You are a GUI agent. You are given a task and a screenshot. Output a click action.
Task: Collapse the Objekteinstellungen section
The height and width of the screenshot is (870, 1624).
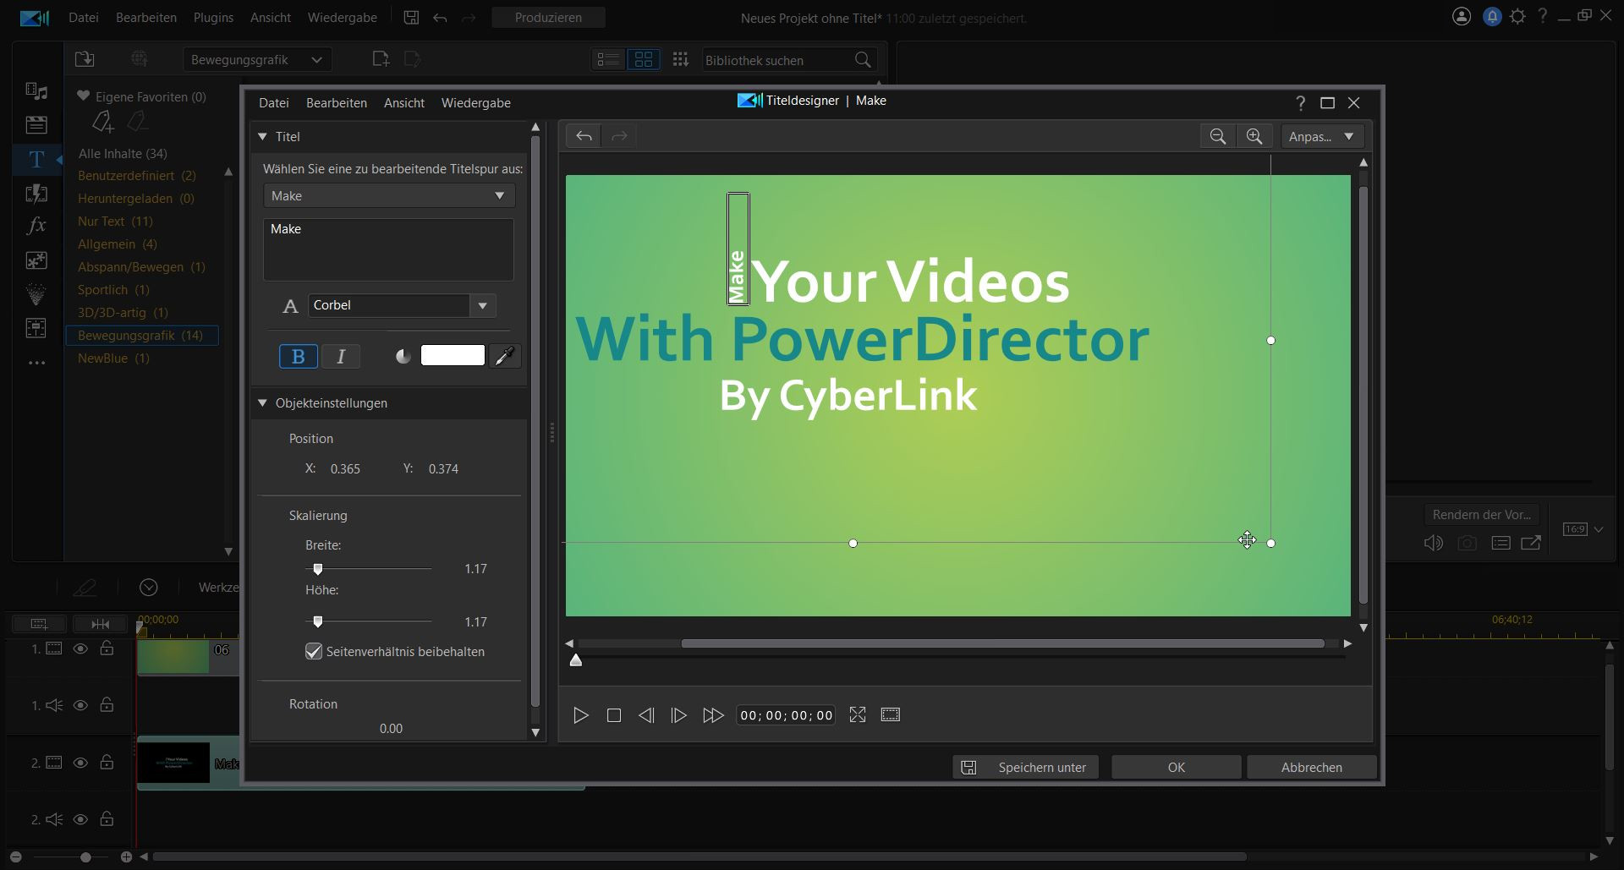tap(262, 403)
